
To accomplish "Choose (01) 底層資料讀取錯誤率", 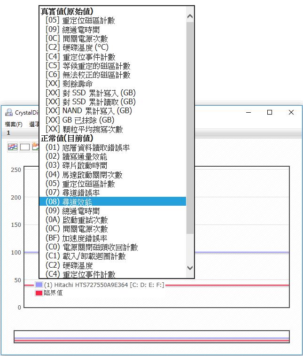I will coord(113,147).
